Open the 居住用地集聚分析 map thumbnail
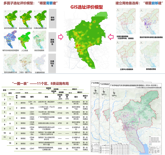165x155 pixels. point(10,19)
